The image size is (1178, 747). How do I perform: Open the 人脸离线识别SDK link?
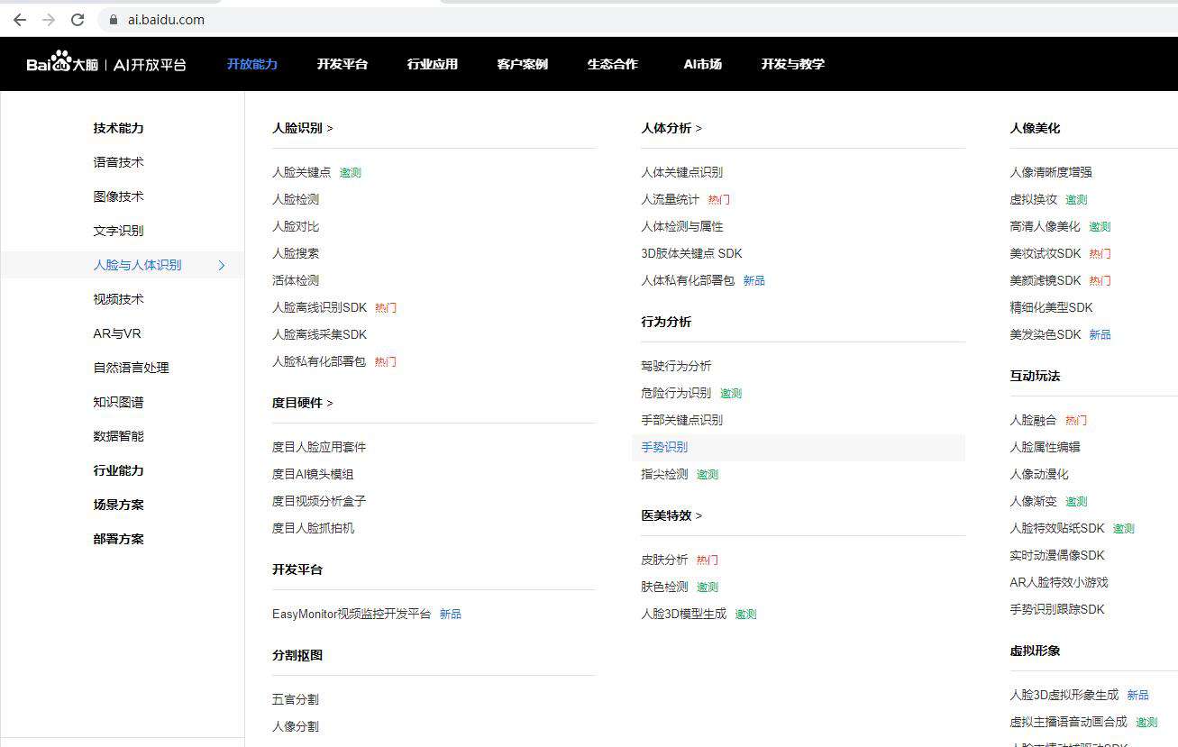(x=320, y=307)
